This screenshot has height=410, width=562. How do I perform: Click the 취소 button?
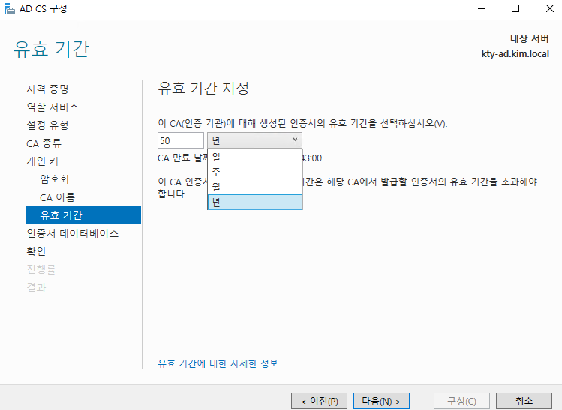(x=524, y=401)
